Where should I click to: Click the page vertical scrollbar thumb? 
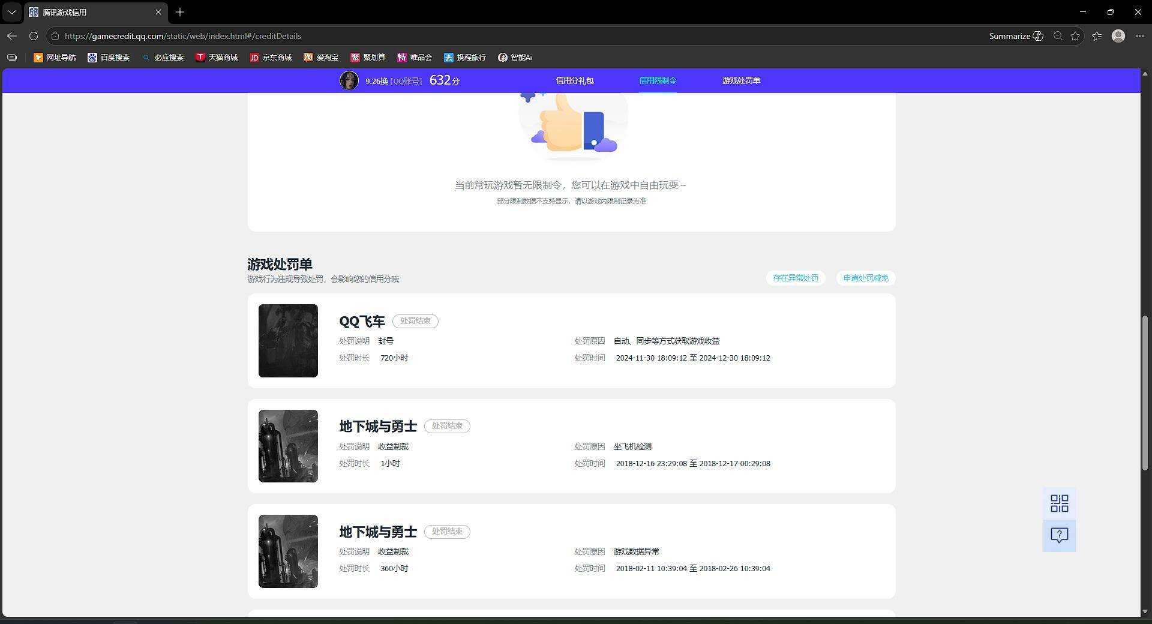click(x=1145, y=393)
